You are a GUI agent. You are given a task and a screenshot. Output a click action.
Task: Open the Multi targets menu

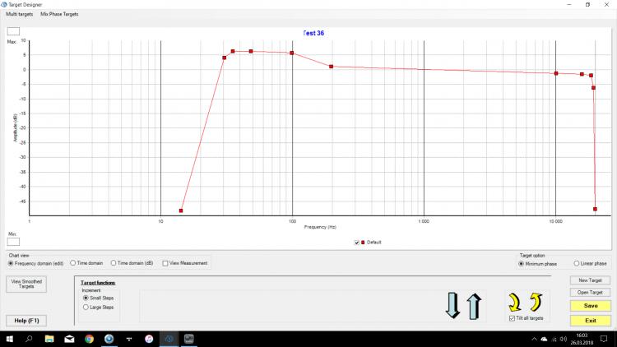coord(20,14)
